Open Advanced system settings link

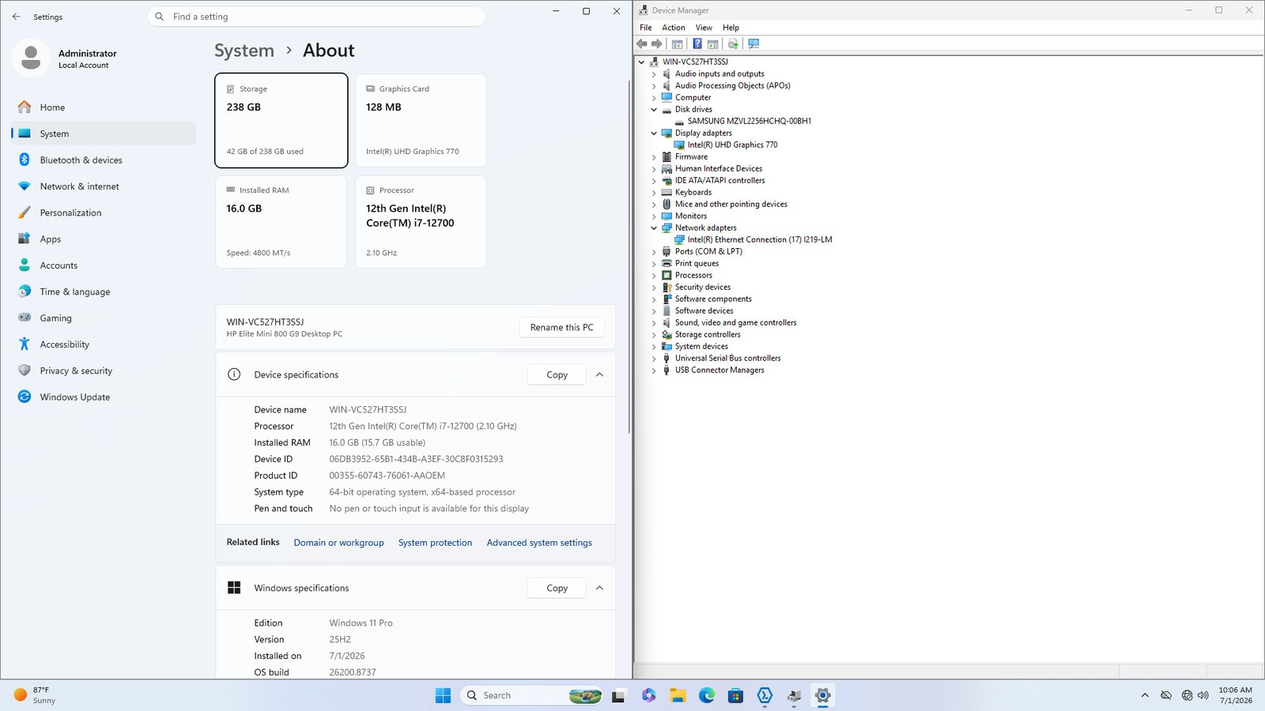point(539,543)
